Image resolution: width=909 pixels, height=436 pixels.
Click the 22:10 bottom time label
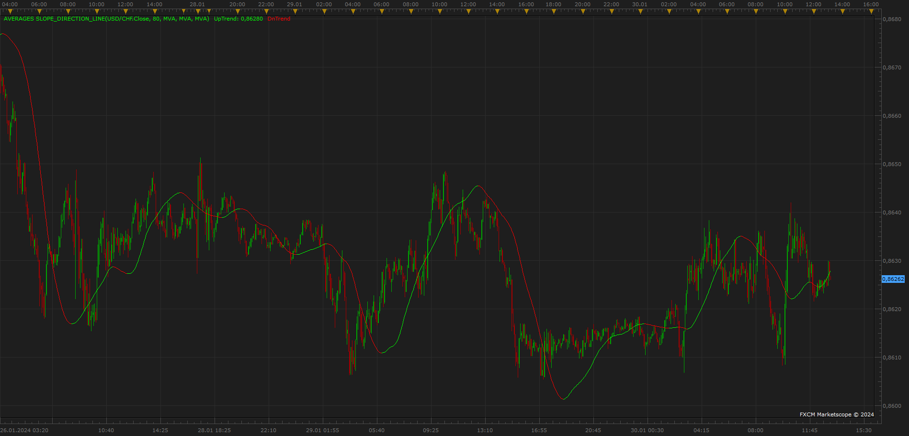pyautogui.click(x=269, y=430)
